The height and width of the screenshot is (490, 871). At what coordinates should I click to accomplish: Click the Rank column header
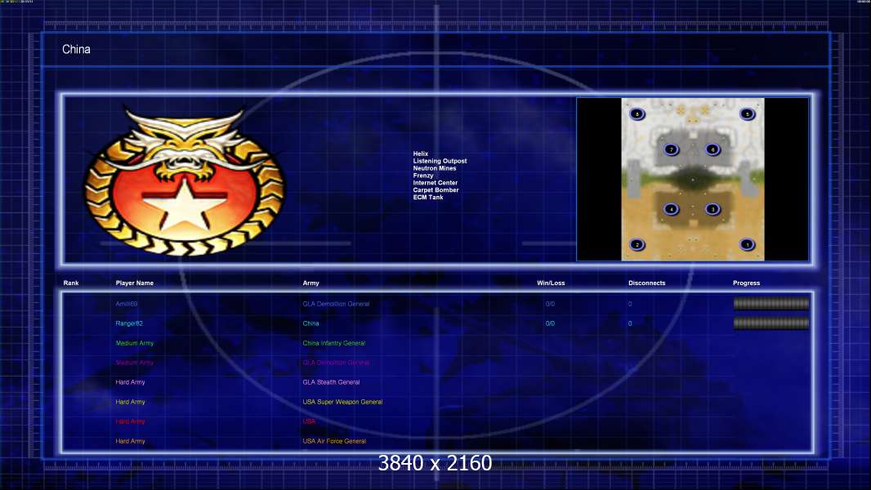[x=71, y=283]
